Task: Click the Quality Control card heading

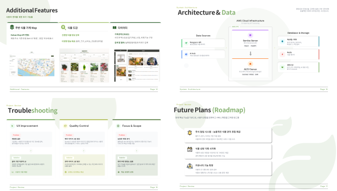Action: tap(79, 126)
